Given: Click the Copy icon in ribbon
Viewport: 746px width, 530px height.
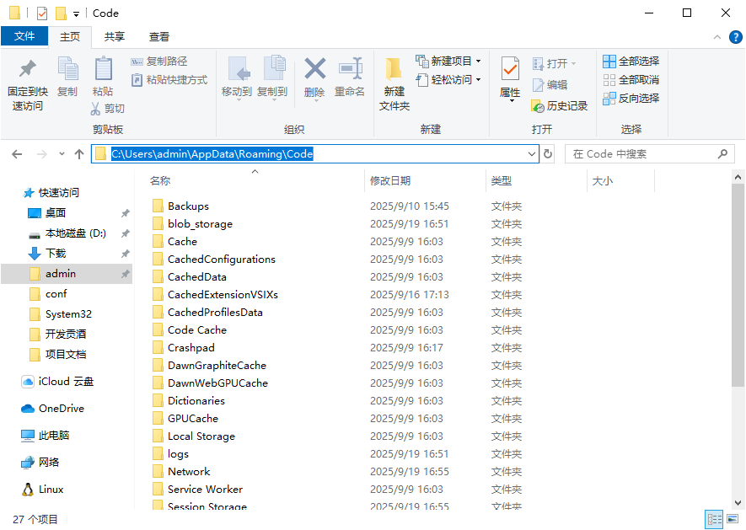Looking at the screenshot, I should 67,68.
